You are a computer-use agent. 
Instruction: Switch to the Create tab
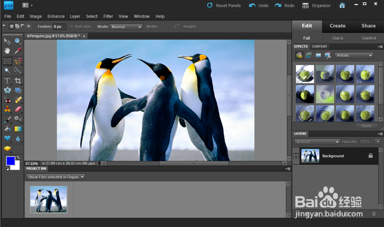coord(338,26)
